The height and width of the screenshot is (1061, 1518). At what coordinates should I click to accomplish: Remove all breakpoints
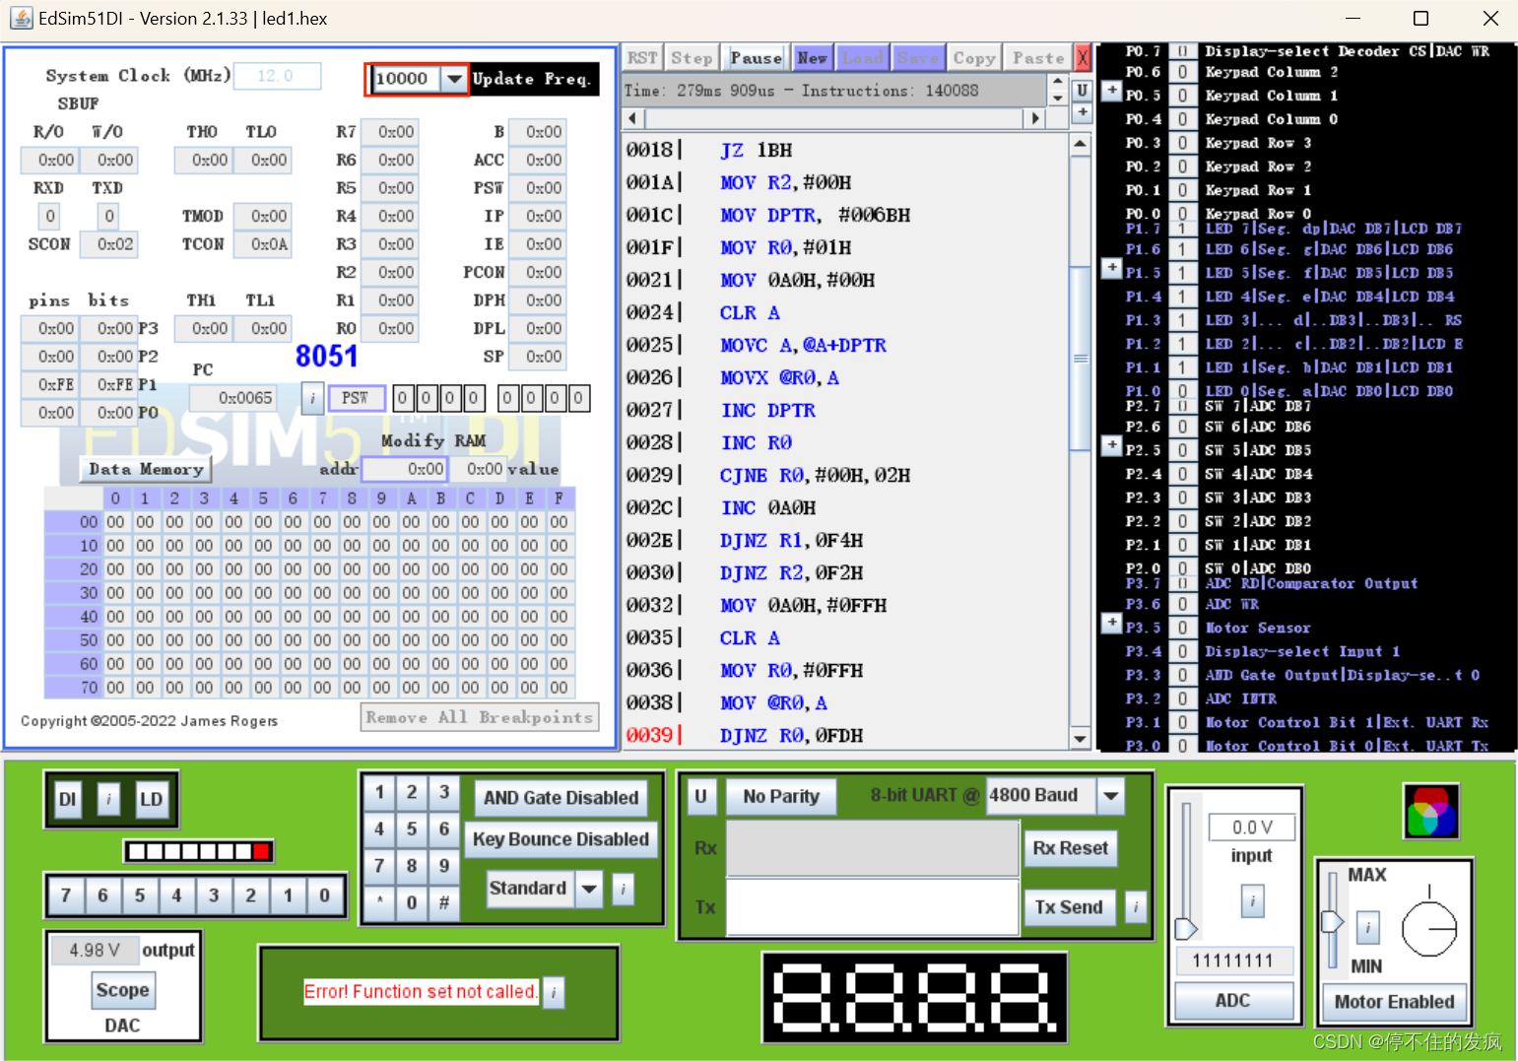(479, 717)
